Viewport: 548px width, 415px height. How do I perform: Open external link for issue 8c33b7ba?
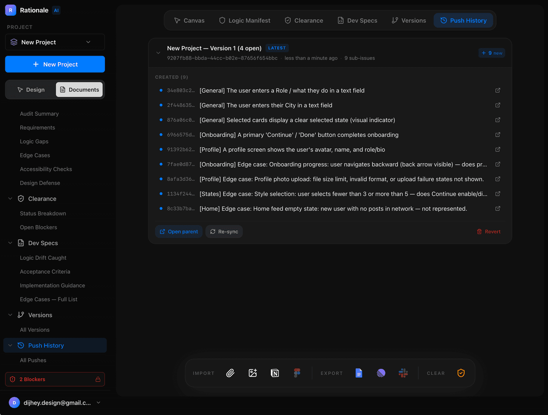(498, 209)
